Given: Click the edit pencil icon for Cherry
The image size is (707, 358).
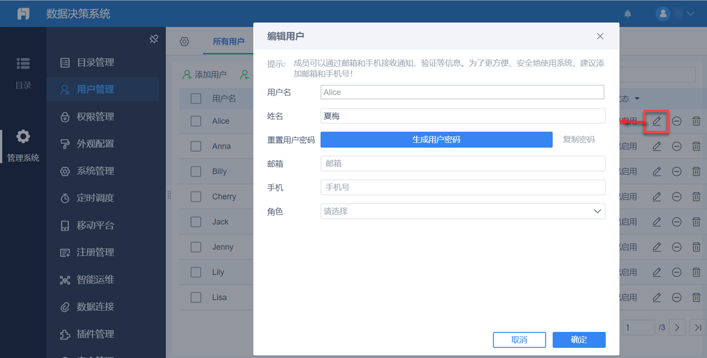Looking at the screenshot, I should click(657, 197).
